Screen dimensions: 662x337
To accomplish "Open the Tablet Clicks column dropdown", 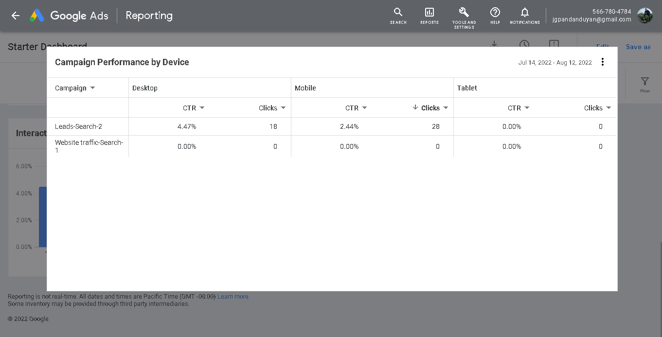I will [x=608, y=108].
